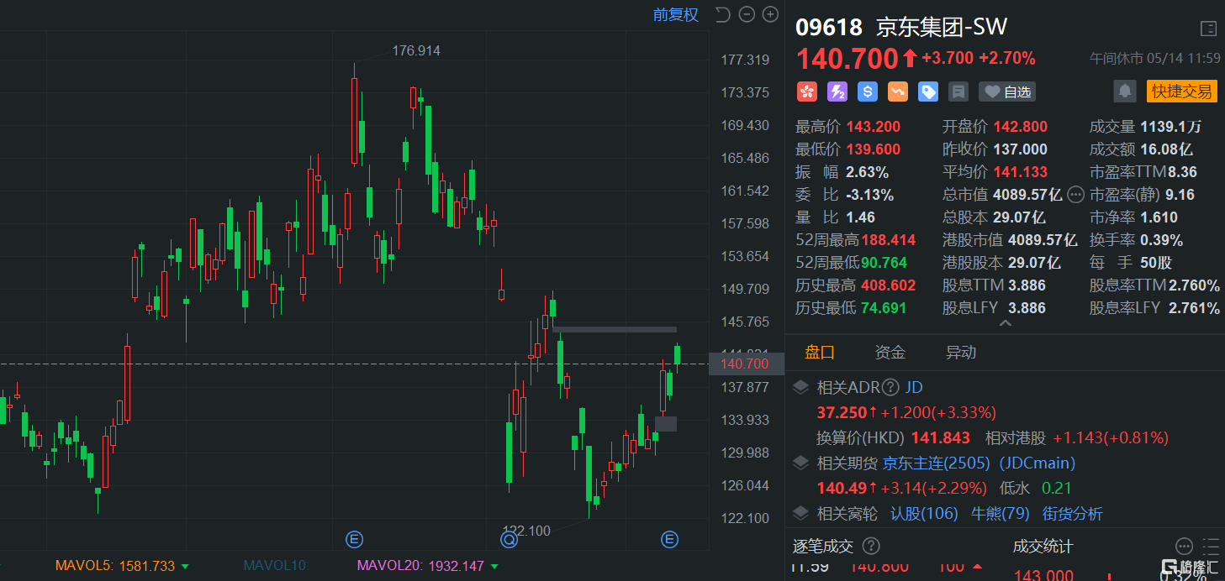Undo chart zoom with the reset arrow
The width and height of the screenshot is (1225, 581).
coord(722,14)
